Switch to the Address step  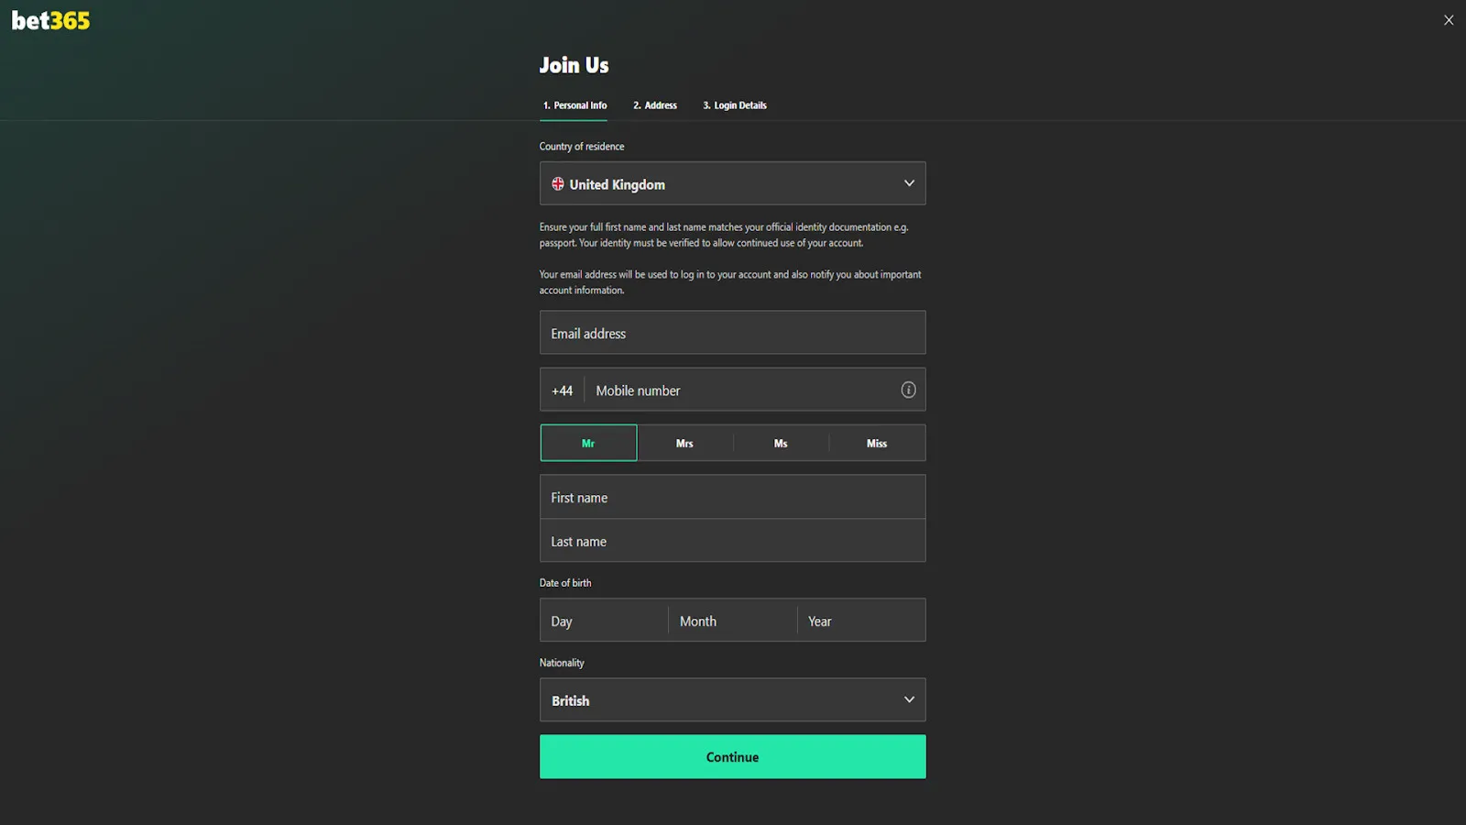pyautogui.click(x=654, y=104)
